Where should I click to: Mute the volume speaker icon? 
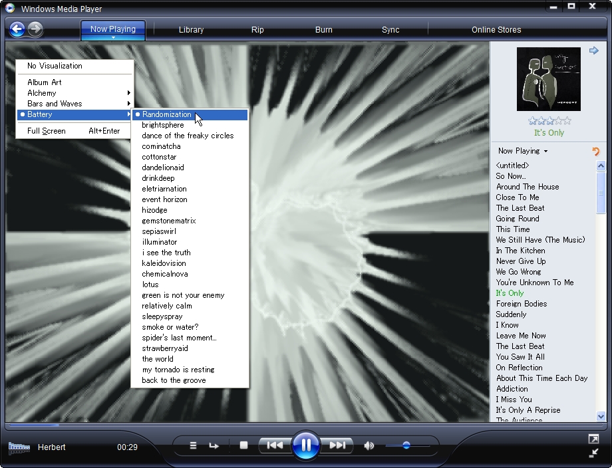tap(369, 445)
